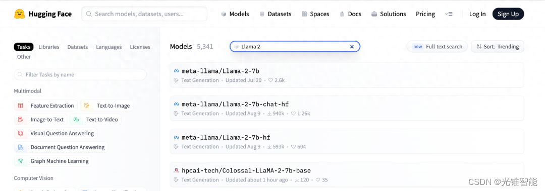Click heart icon on Colossal-LLaMA-2-7b-base
Screen dimensions: 545x191
pyautogui.click(x=317, y=180)
